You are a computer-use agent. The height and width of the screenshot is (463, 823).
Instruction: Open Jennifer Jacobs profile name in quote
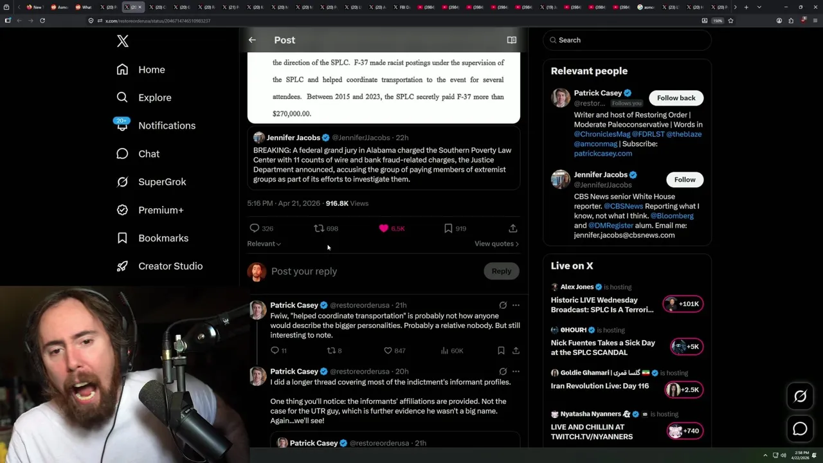pyautogui.click(x=293, y=138)
